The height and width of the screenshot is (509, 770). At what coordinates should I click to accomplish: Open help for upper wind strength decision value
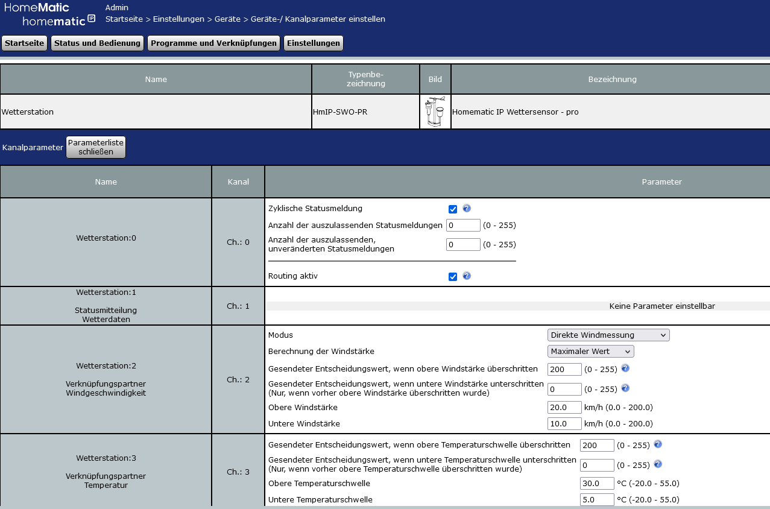625,368
